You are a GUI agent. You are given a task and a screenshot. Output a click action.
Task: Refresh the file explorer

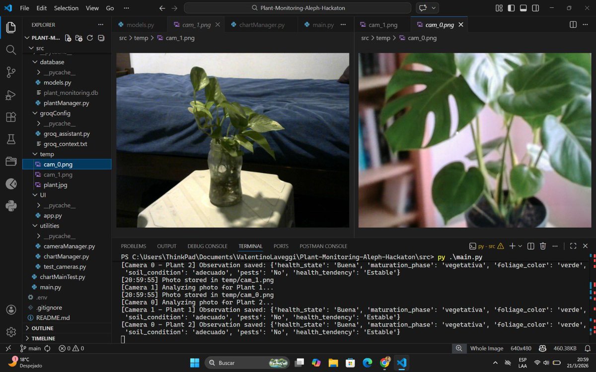tap(90, 38)
